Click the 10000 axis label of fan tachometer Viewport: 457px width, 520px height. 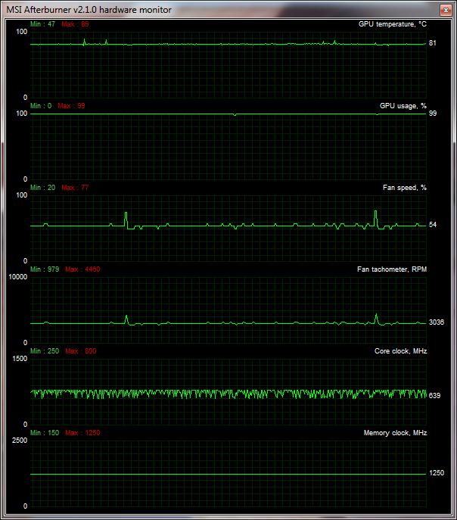click(x=18, y=277)
